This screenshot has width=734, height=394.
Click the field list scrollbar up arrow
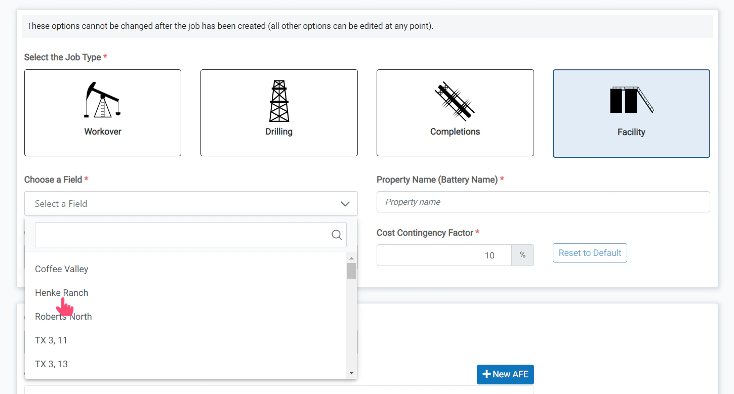coord(352,258)
